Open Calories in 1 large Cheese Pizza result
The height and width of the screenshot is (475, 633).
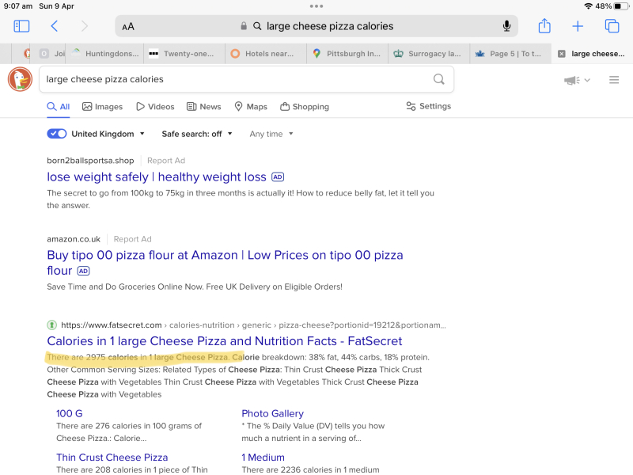tap(225, 341)
